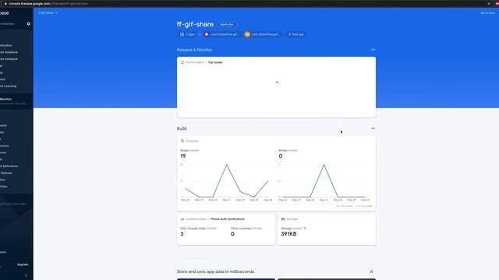Screen dimensions: 499x280
Task: Click the Writes count 0
Action: [x=281, y=156]
